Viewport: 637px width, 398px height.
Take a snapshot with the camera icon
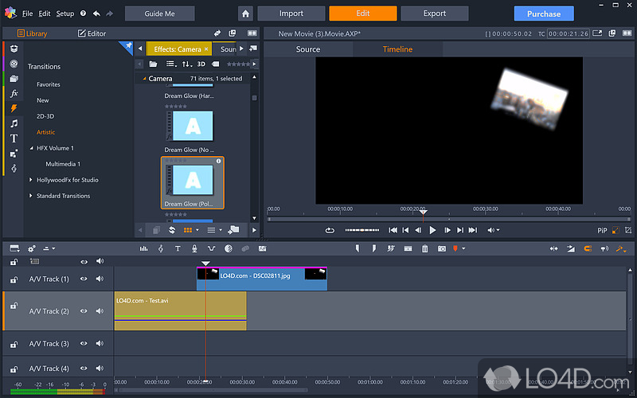pos(441,249)
